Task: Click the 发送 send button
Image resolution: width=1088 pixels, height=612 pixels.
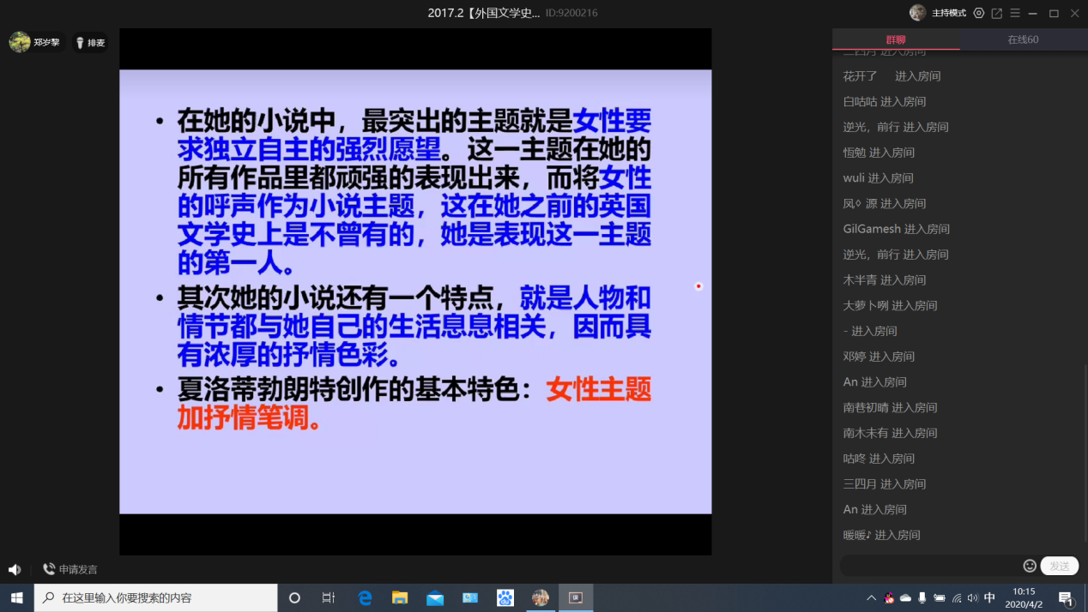Action: [1060, 566]
